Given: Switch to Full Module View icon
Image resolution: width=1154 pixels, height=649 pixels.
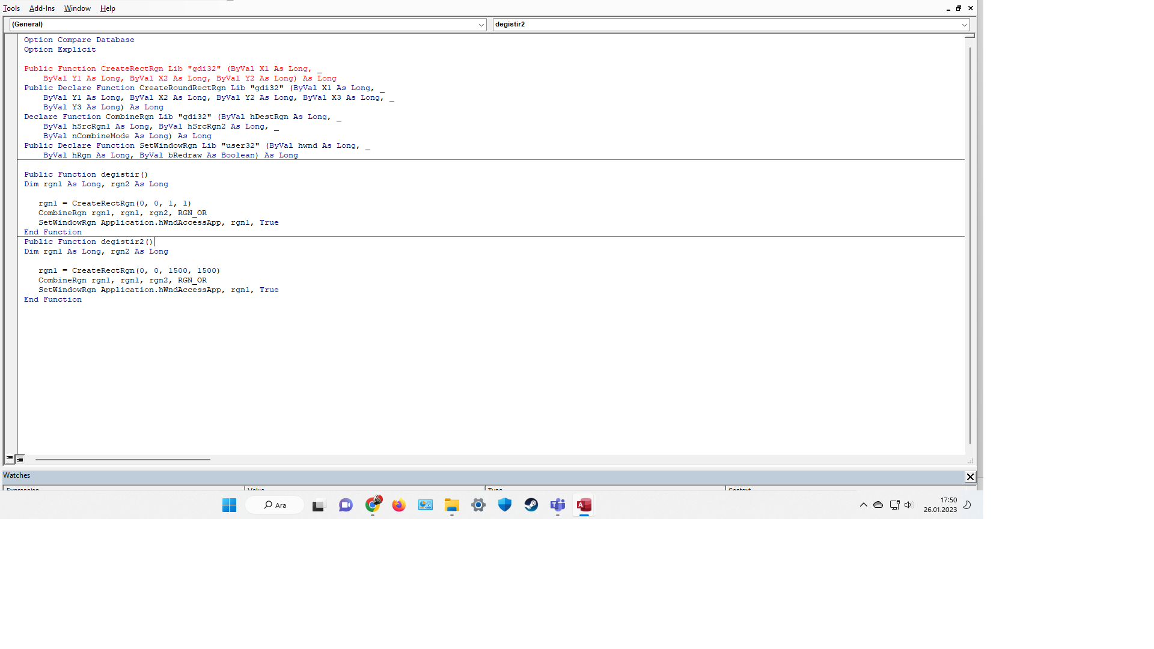Looking at the screenshot, I should (x=19, y=459).
